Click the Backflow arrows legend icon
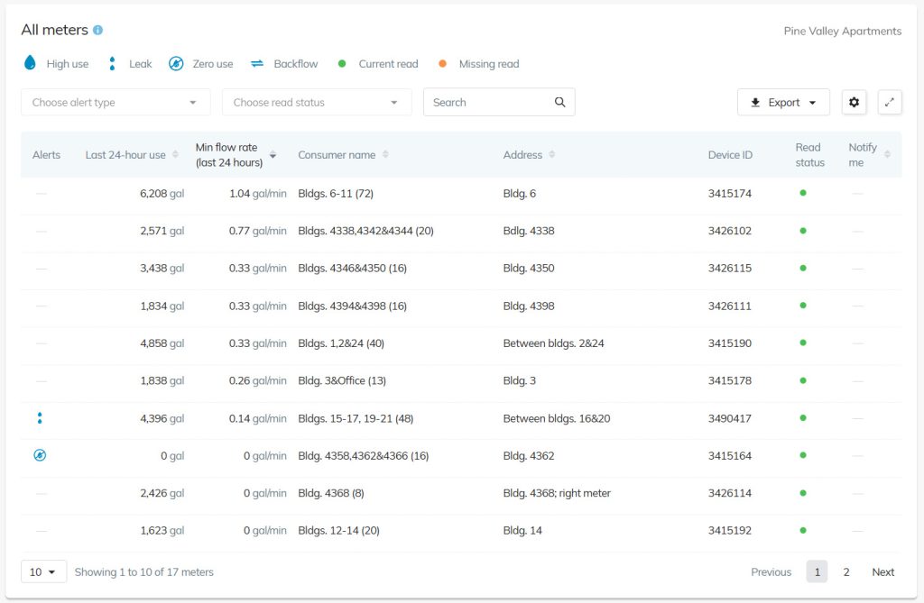The height and width of the screenshot is (603, 924). [257, 64]
